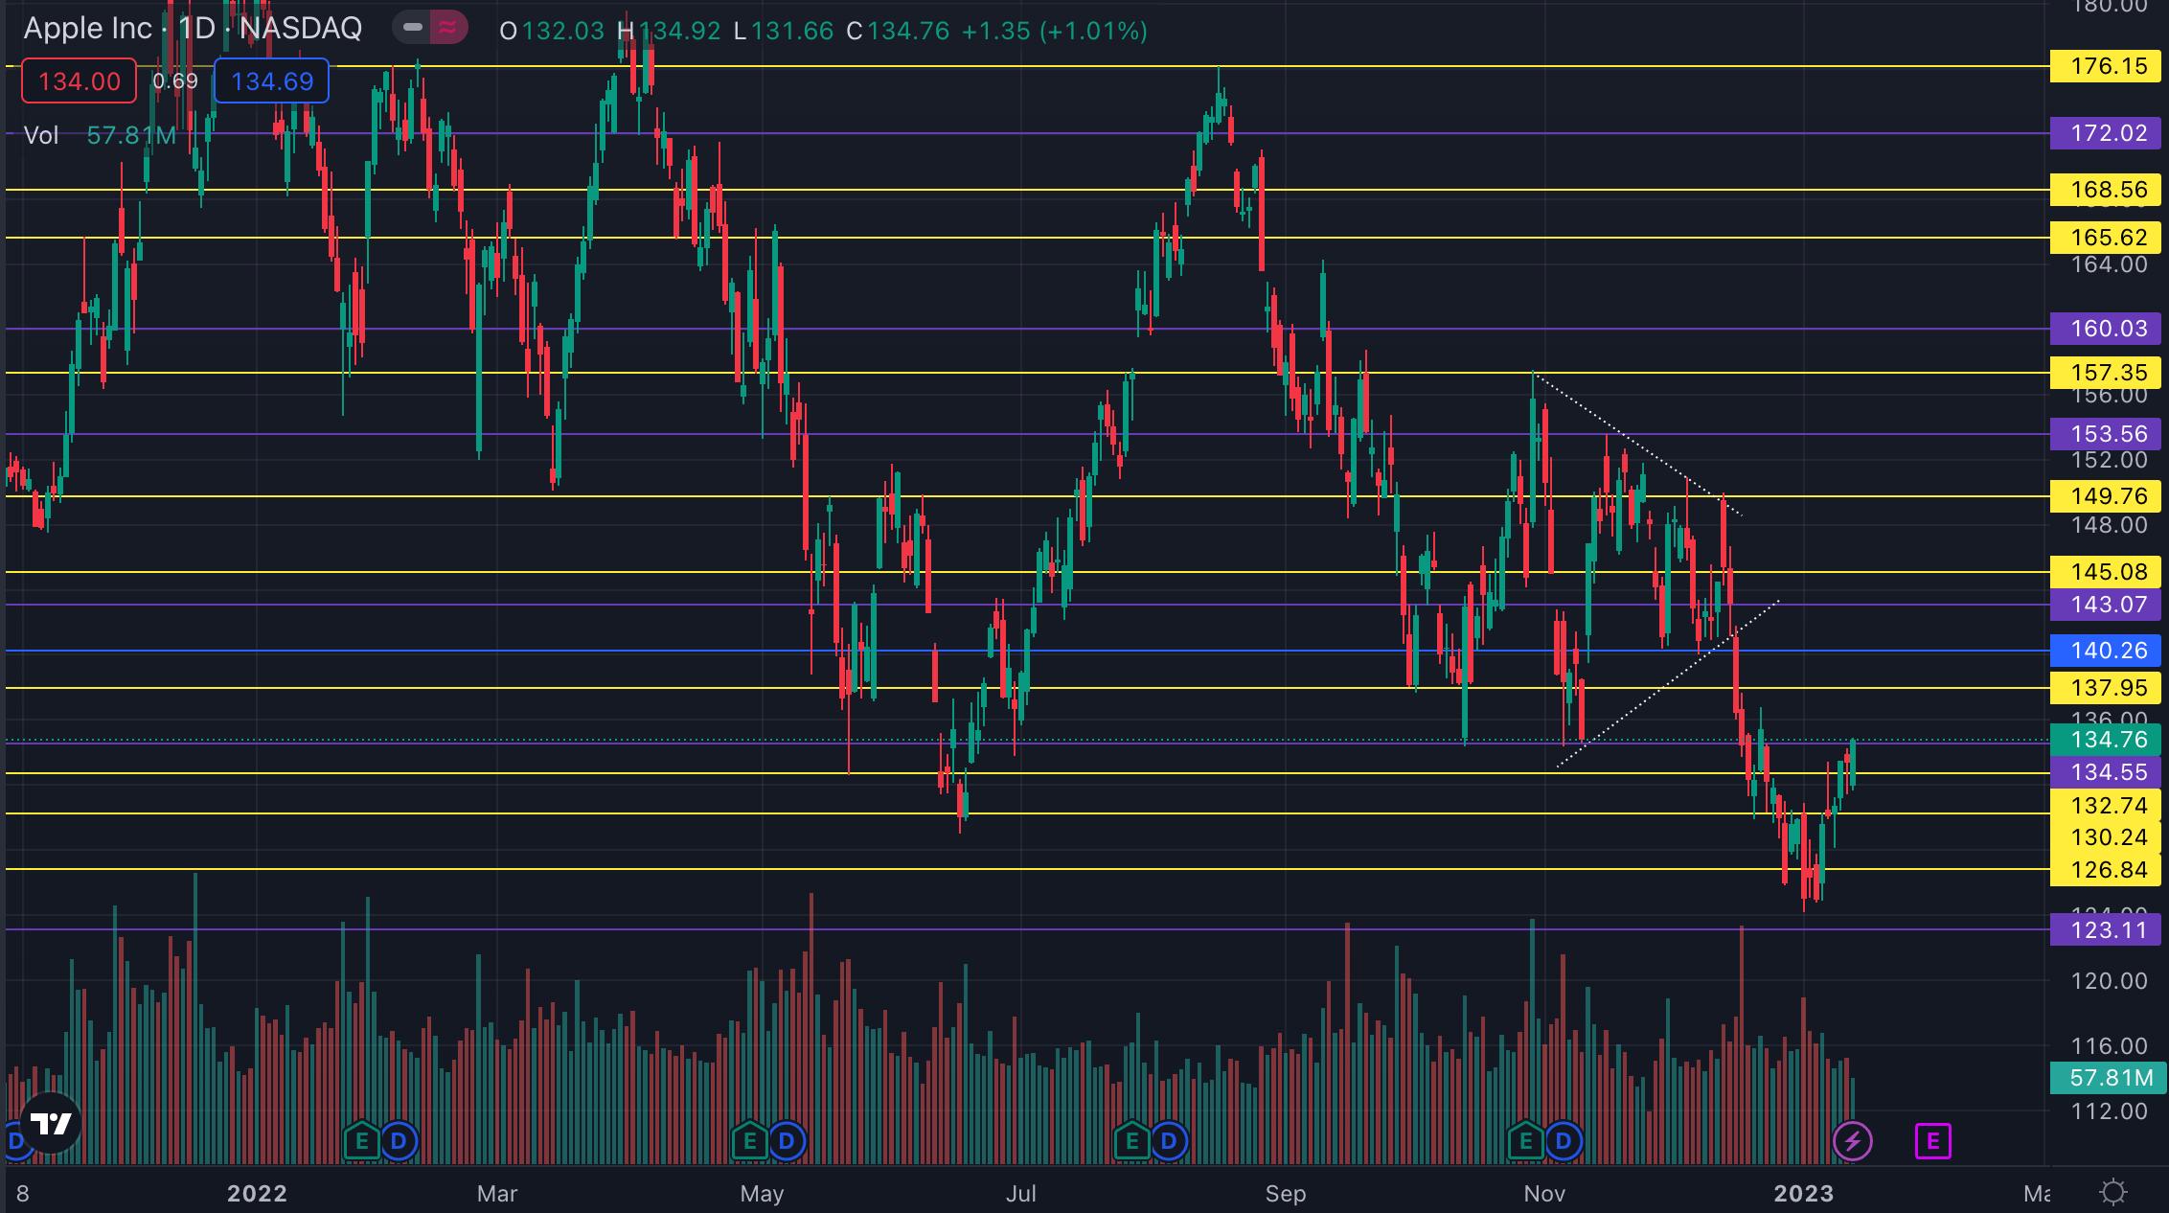Select the purple 143.07 price label

click(2106, 605)
